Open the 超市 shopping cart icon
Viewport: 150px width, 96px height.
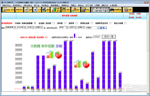pyautogui.click(x=46, y=10)
